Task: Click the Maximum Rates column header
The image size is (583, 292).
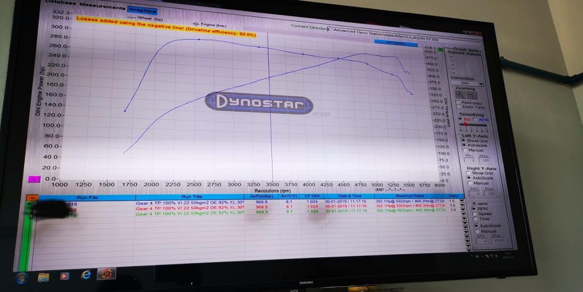Action: click(x=409, y=195)
